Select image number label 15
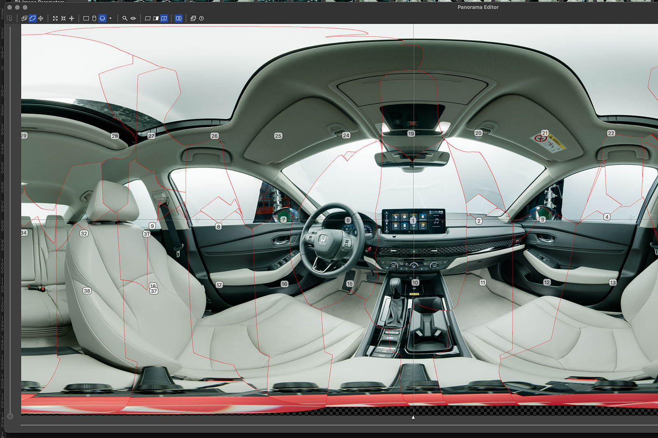This screenshot has height=438, width=658. point(350,284)
